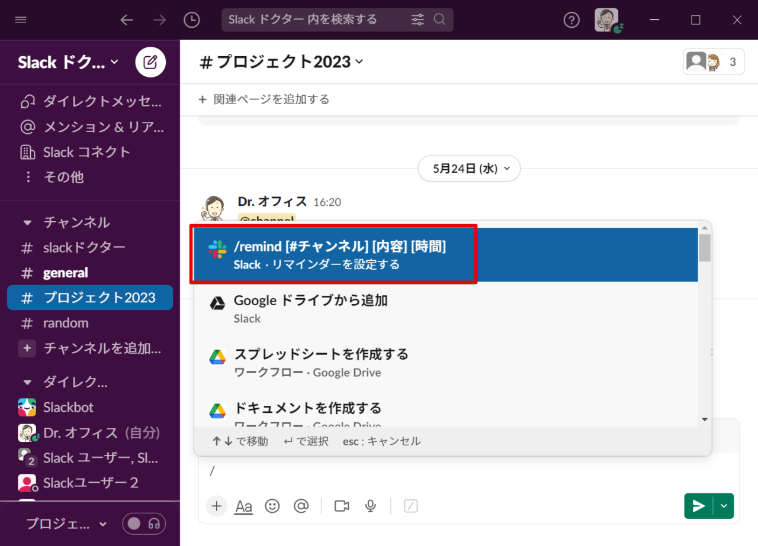758x546 pixels.
Task: Open the hamburger menu icon
Action: click(21, 20)
